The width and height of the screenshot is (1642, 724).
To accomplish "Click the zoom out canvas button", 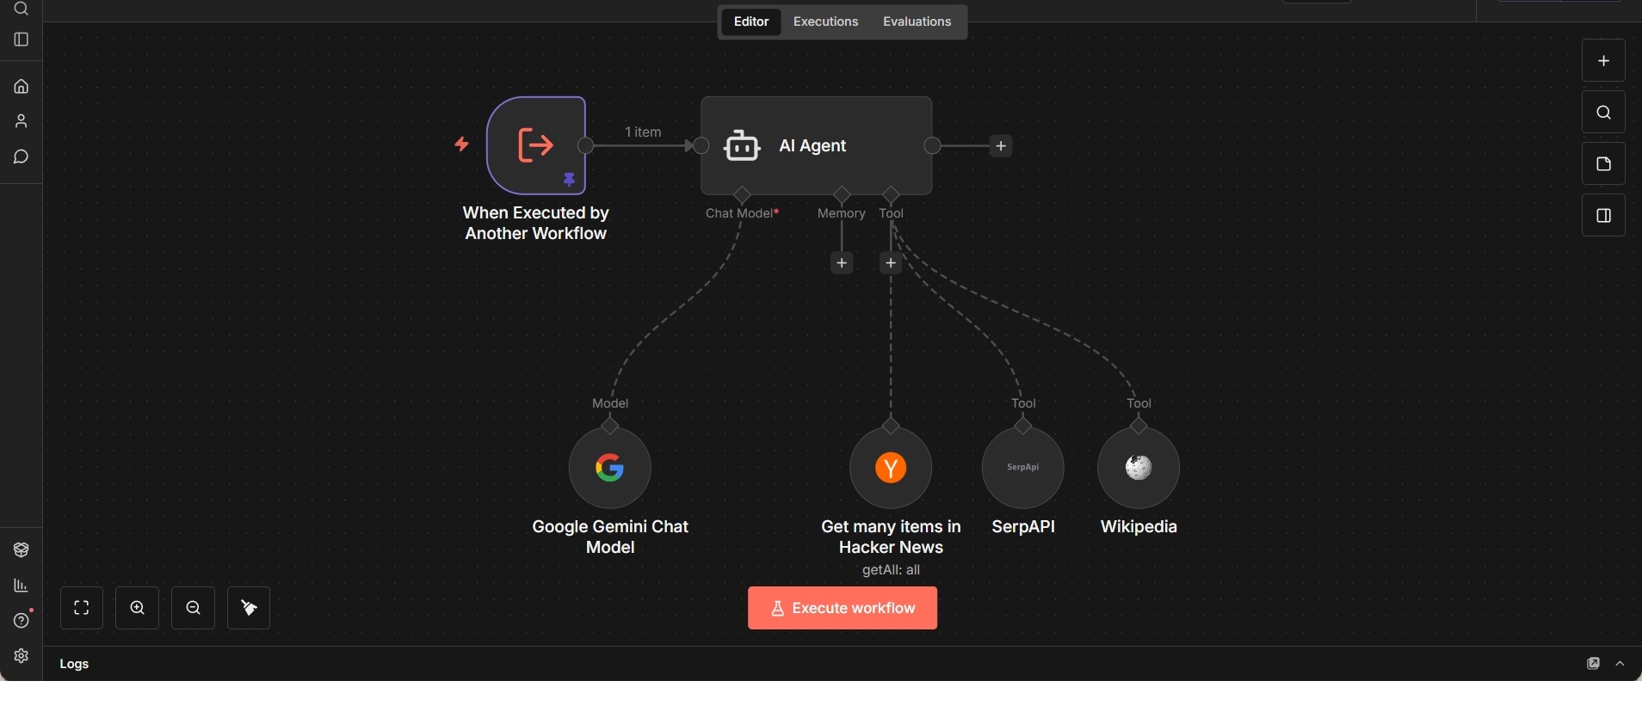I will [193, 608].
